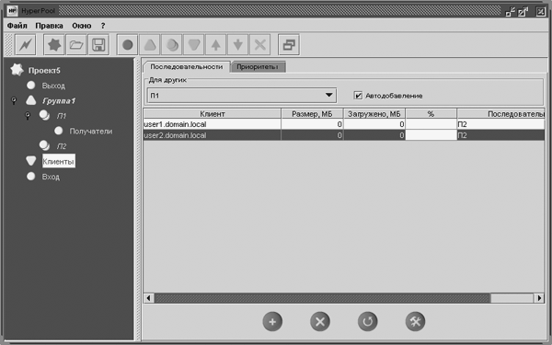Click the round refresh arrow button

click(368, 321)
